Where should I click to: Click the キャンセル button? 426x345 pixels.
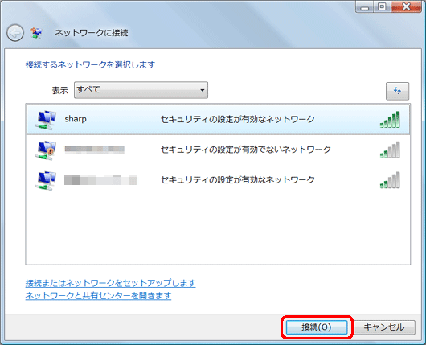384,327
